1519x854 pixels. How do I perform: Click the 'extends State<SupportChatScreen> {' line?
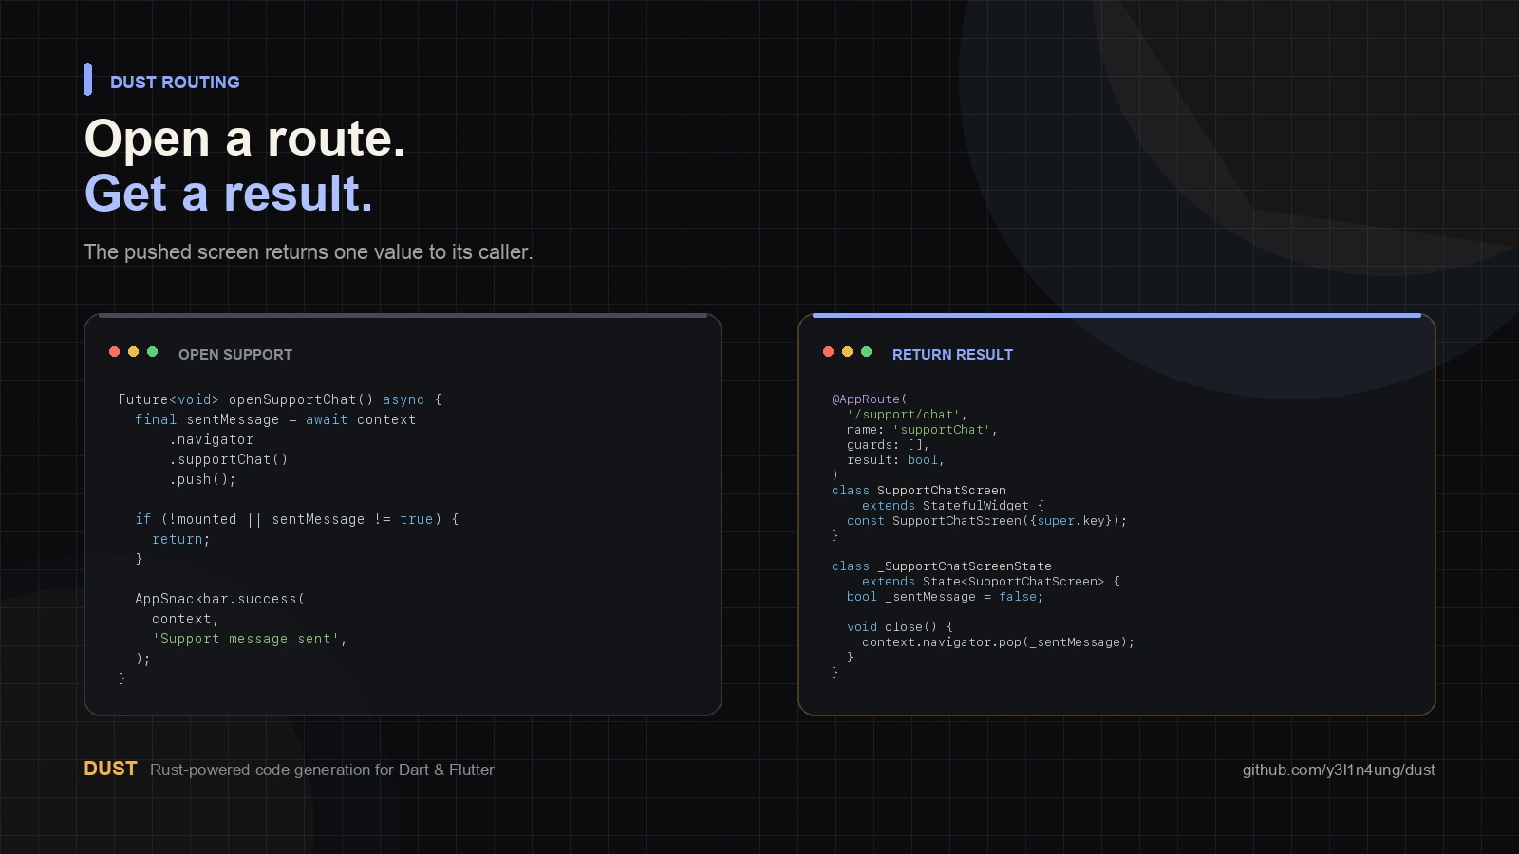pyautogui.click(x=991, y=582)
